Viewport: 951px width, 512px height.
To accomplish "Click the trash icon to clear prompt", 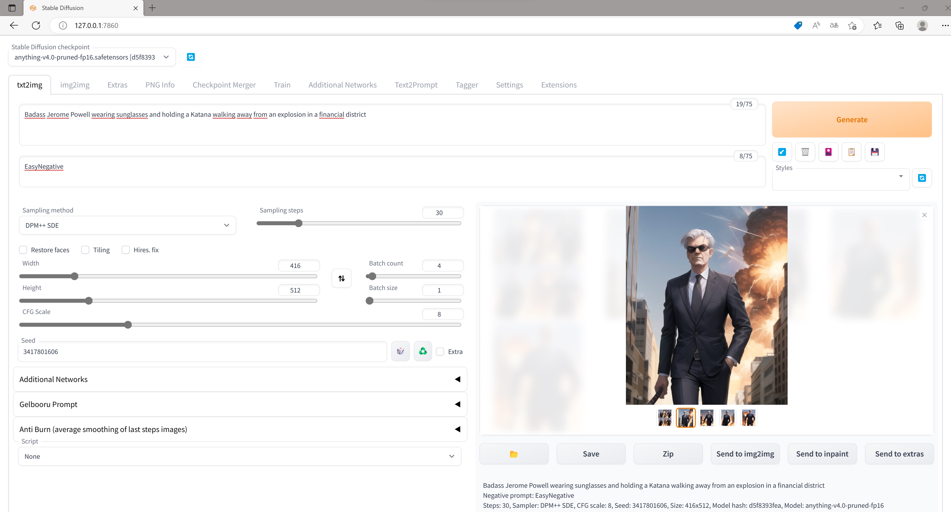I will (805, 152).
